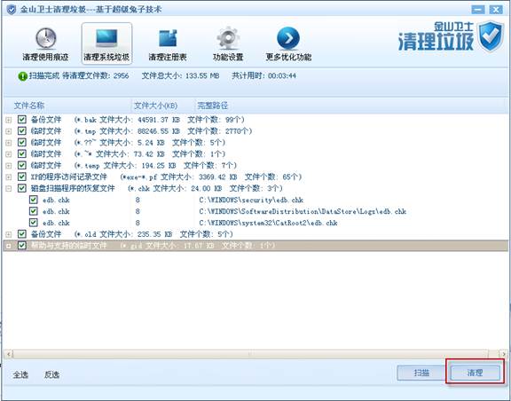Uncheck 备份文件 *.bak checkbox
Screen dimensions: 511x401
pyautogui.click(x=22, y=119)
